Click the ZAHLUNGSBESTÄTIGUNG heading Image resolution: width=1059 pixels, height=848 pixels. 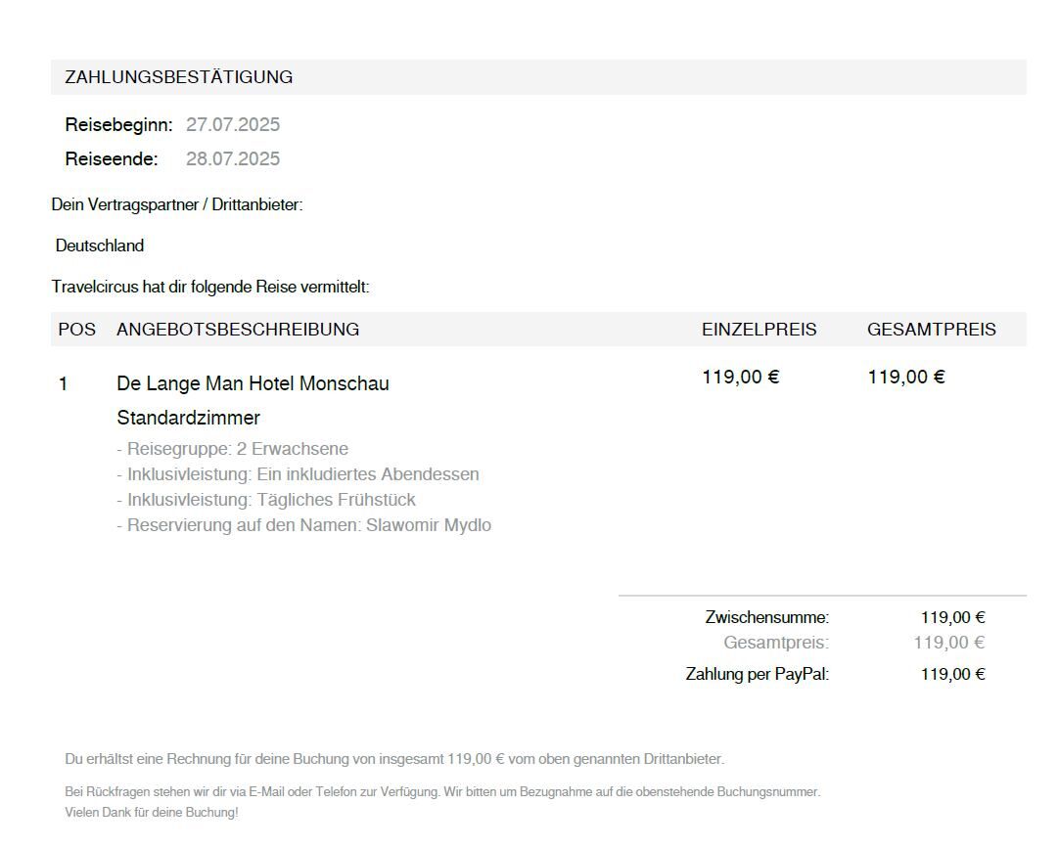pos(178,77)
